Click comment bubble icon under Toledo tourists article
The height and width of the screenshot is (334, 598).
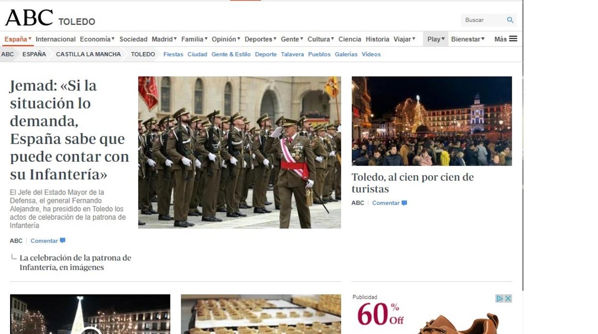tap(404, 203)
